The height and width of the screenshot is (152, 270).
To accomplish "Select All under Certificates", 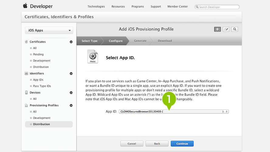I will tap(35, 48).
